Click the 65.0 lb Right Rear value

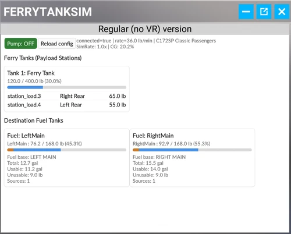click(x=118, y=96)
